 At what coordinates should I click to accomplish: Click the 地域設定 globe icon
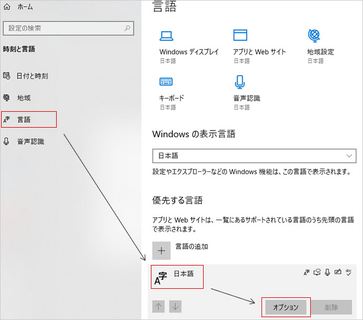pyautogui.click(x=314, y=35)
